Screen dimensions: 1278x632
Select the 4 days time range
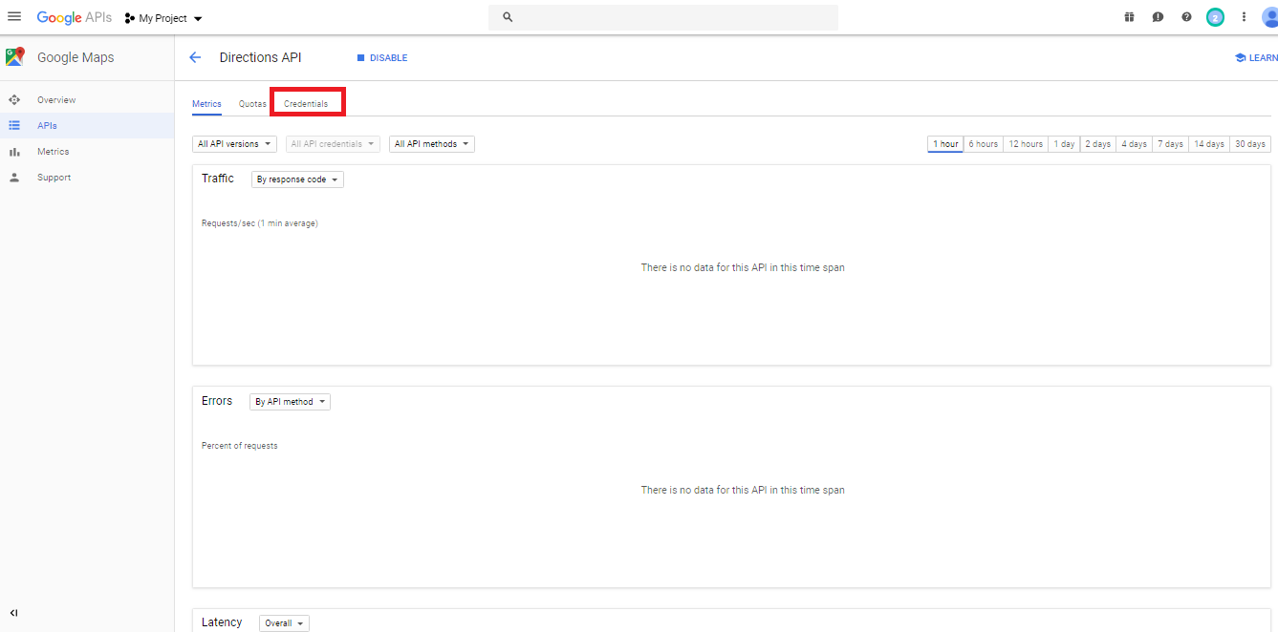click(1135, 144)
